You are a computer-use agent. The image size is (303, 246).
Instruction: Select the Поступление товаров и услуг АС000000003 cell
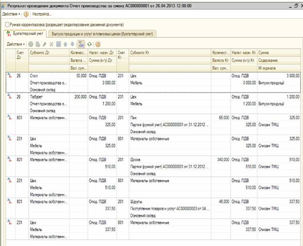point(170,209)
